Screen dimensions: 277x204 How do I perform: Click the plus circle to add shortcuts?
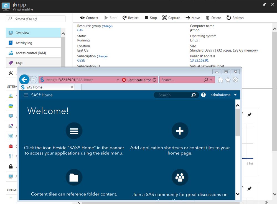click(180, 131)
